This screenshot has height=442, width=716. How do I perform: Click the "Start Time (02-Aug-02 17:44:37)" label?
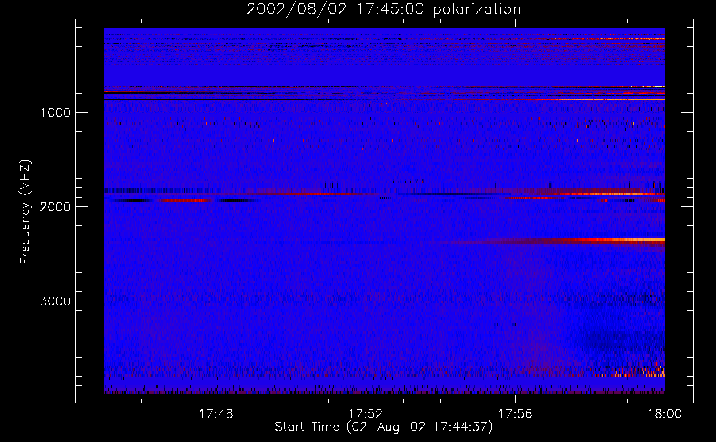pyautogui.click(x=384, y=427)
